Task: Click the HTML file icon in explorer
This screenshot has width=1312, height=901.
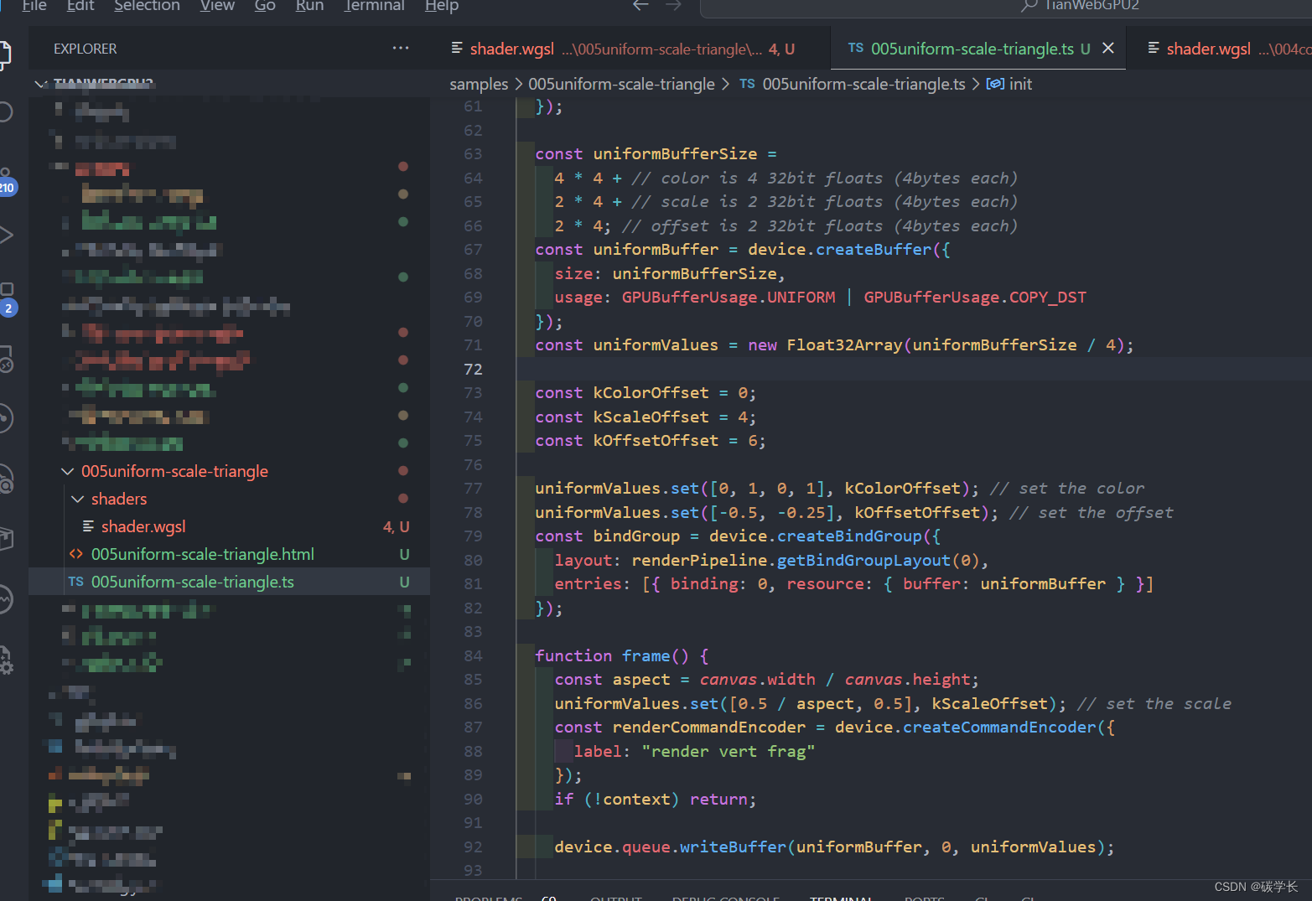Action: pyautogui.click(x=76, y=554)
